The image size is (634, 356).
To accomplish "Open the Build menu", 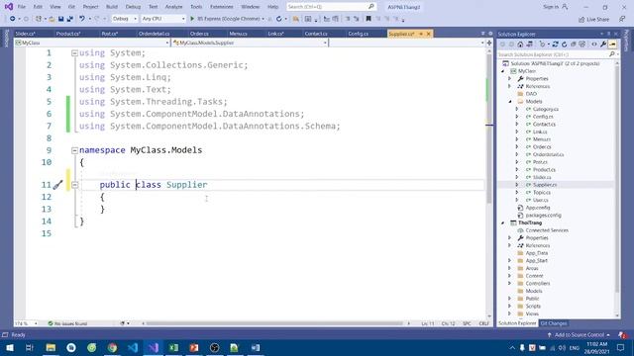I will tap(112, 7).
